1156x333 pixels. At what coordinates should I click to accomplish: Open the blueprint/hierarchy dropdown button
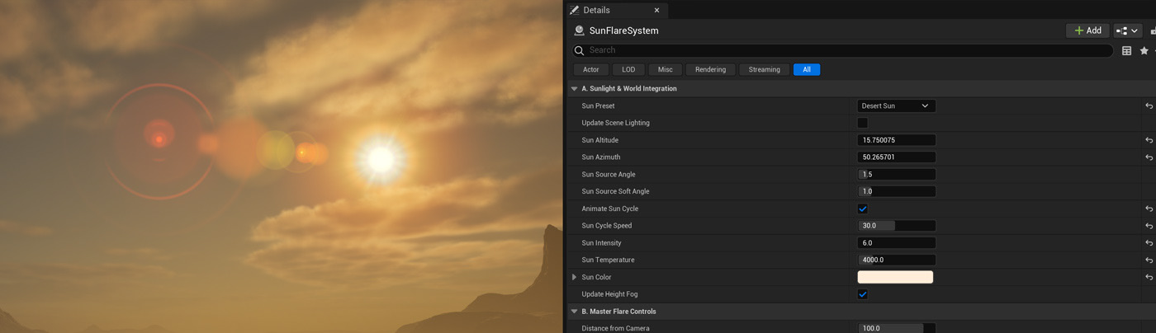point(1127,30)
